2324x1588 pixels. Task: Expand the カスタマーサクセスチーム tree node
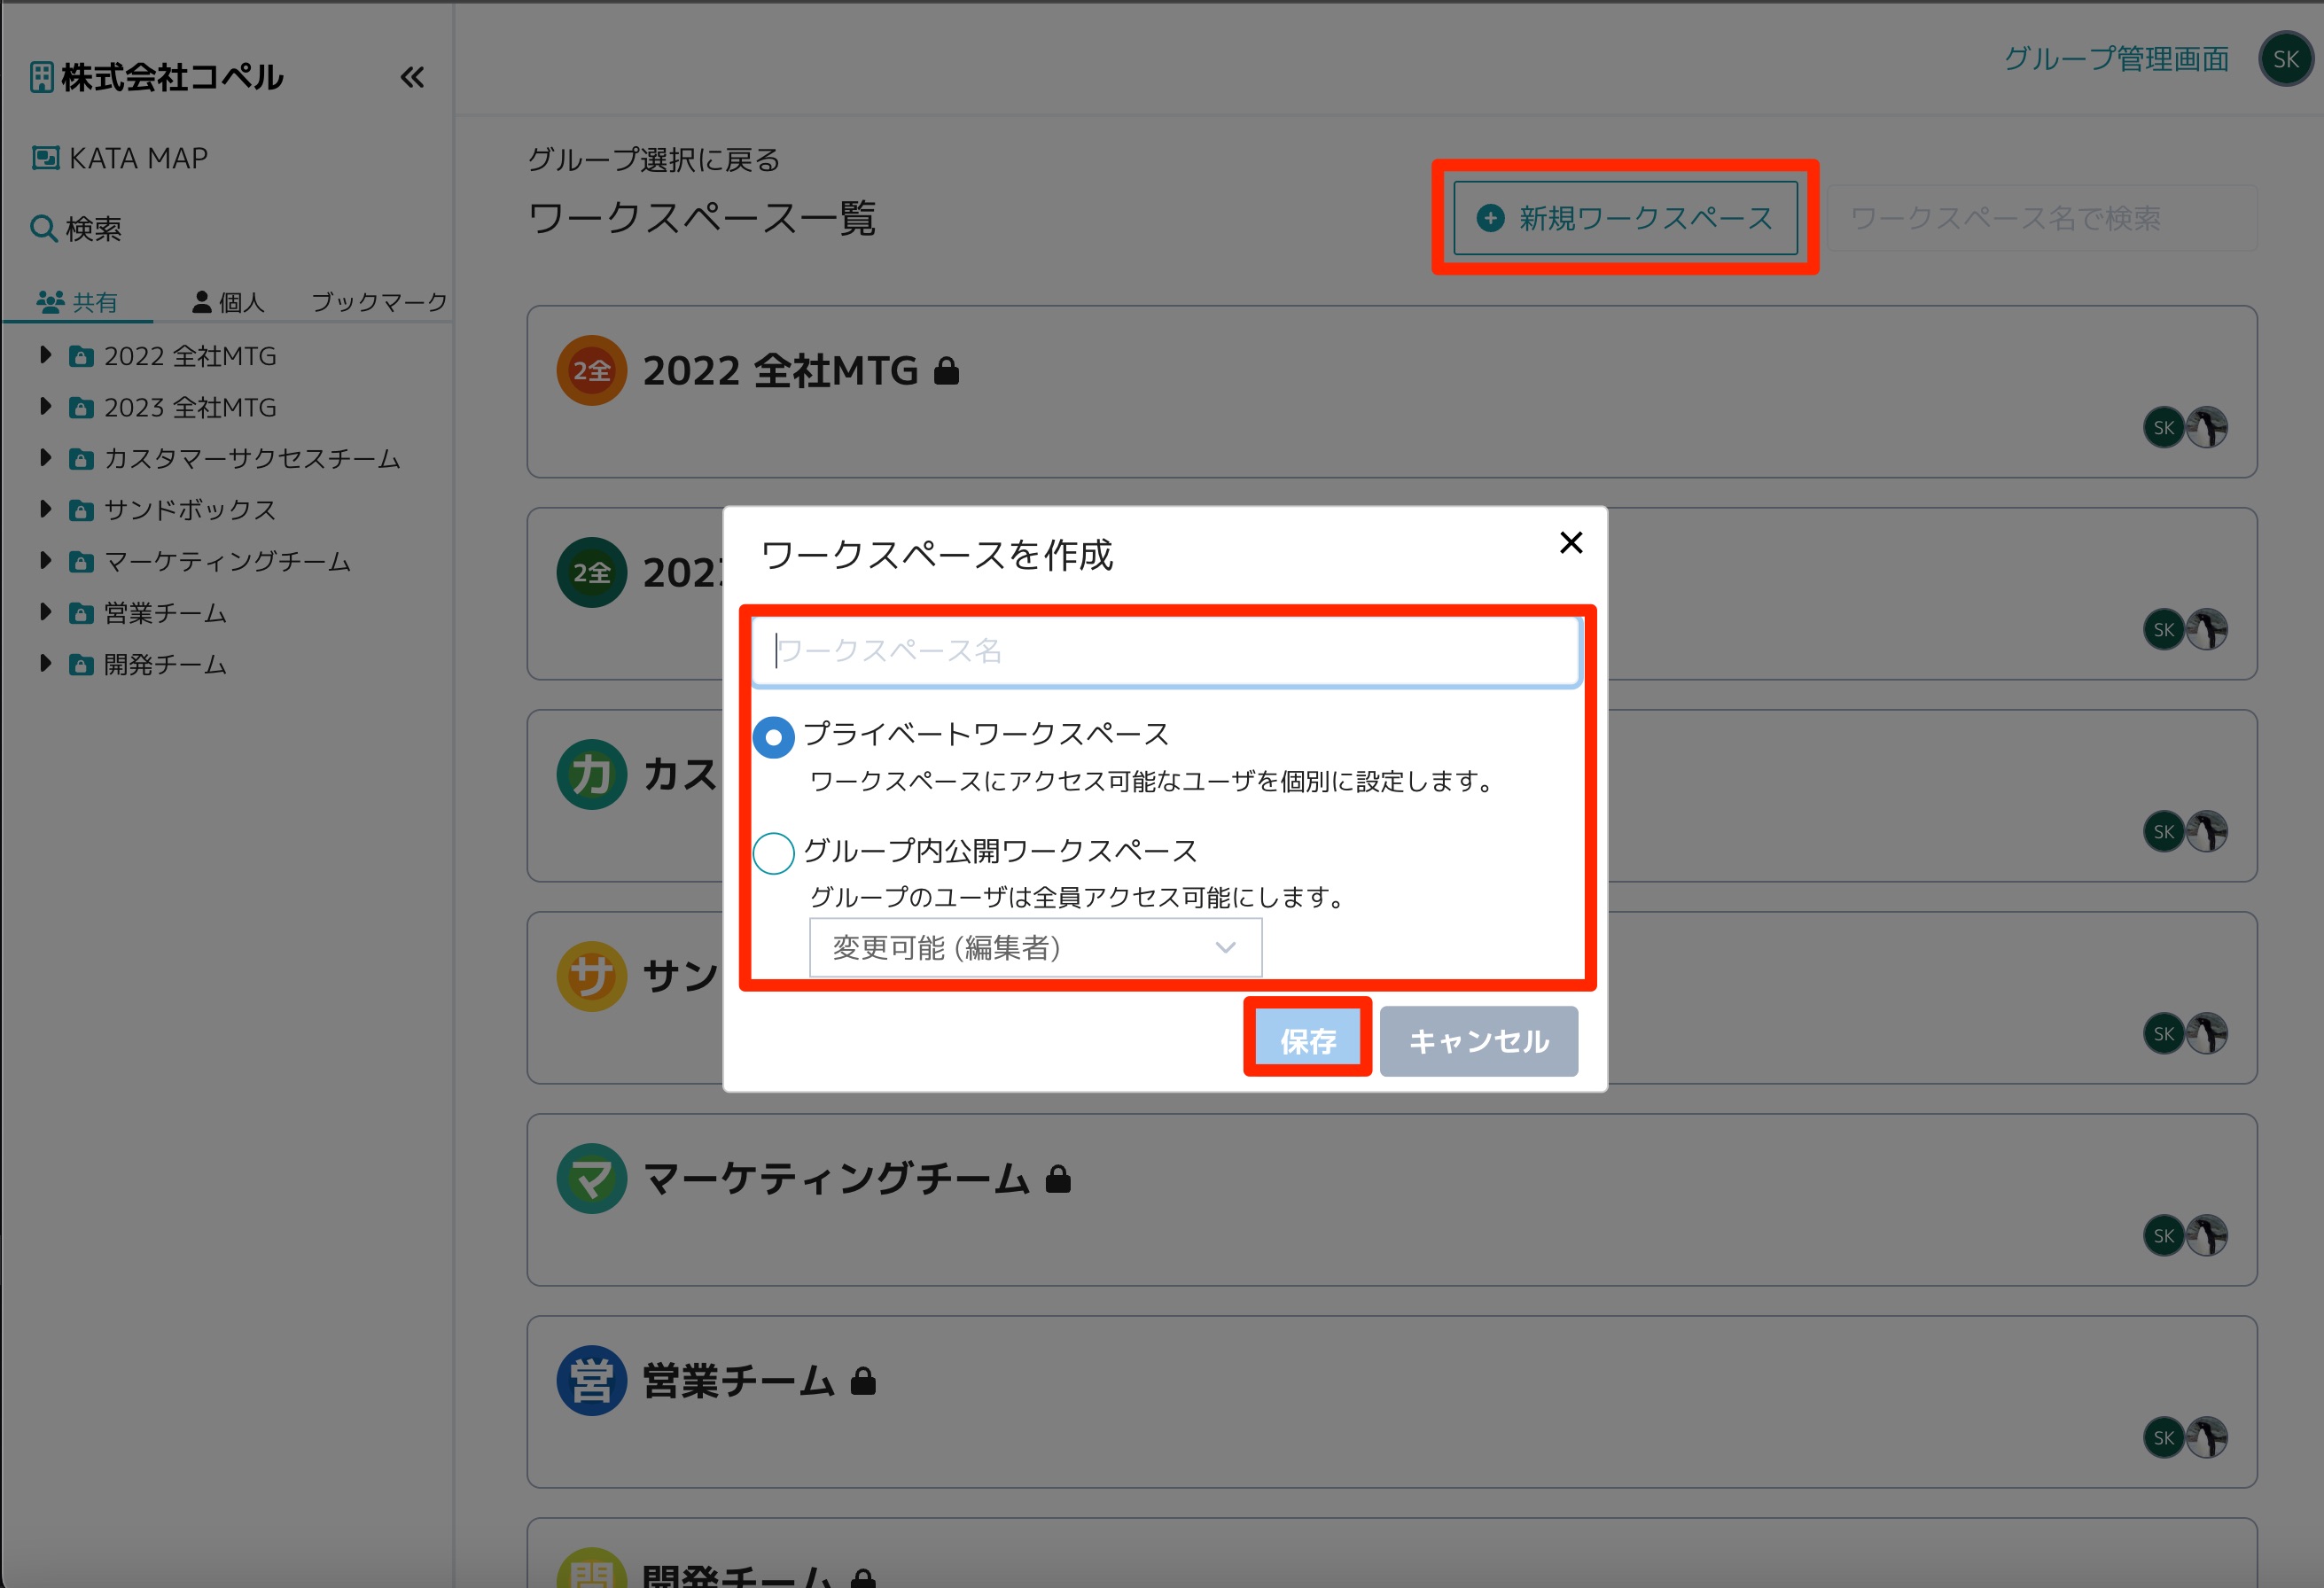pos(45,458)
